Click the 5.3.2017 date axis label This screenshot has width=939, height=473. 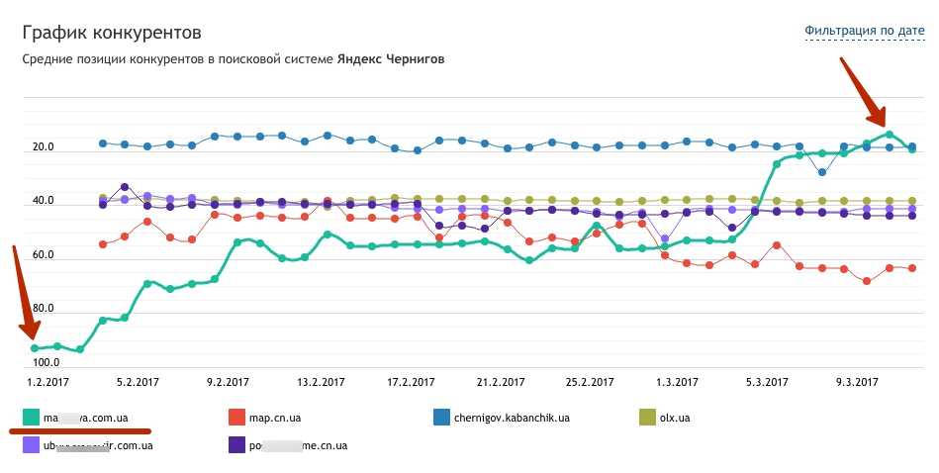coord(767,382)
